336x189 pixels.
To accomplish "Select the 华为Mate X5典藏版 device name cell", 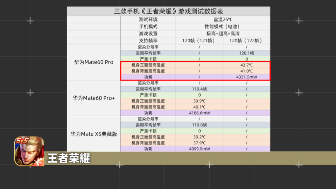I will pyautogui.click(x=94, y=134).
